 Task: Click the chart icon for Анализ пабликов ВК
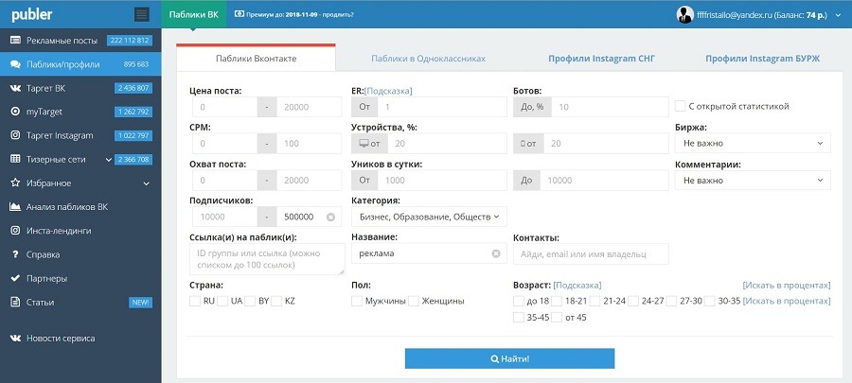coord(15,207)
